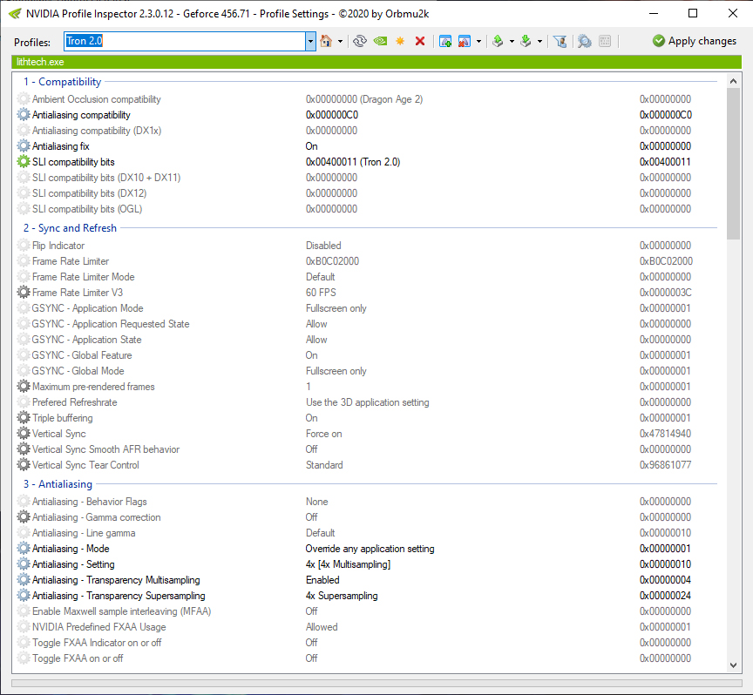The image size is (753, 695).
Task: Open the bit value editor grid icon
Action: (x=605, y=41)
